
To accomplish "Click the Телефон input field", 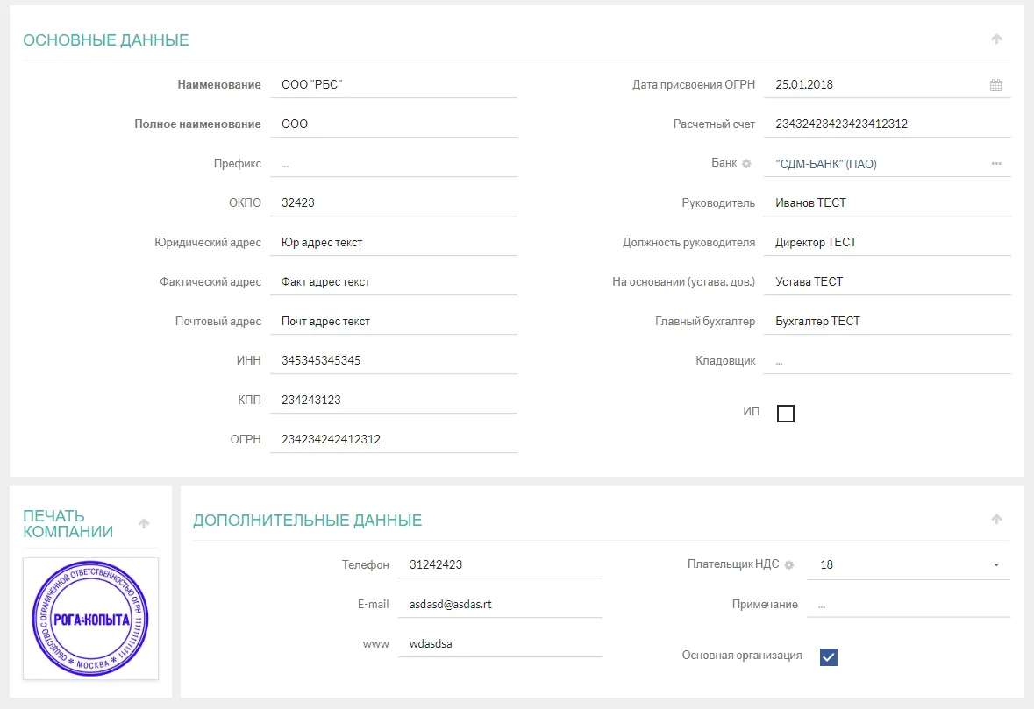I will click(x=499, y=565).
